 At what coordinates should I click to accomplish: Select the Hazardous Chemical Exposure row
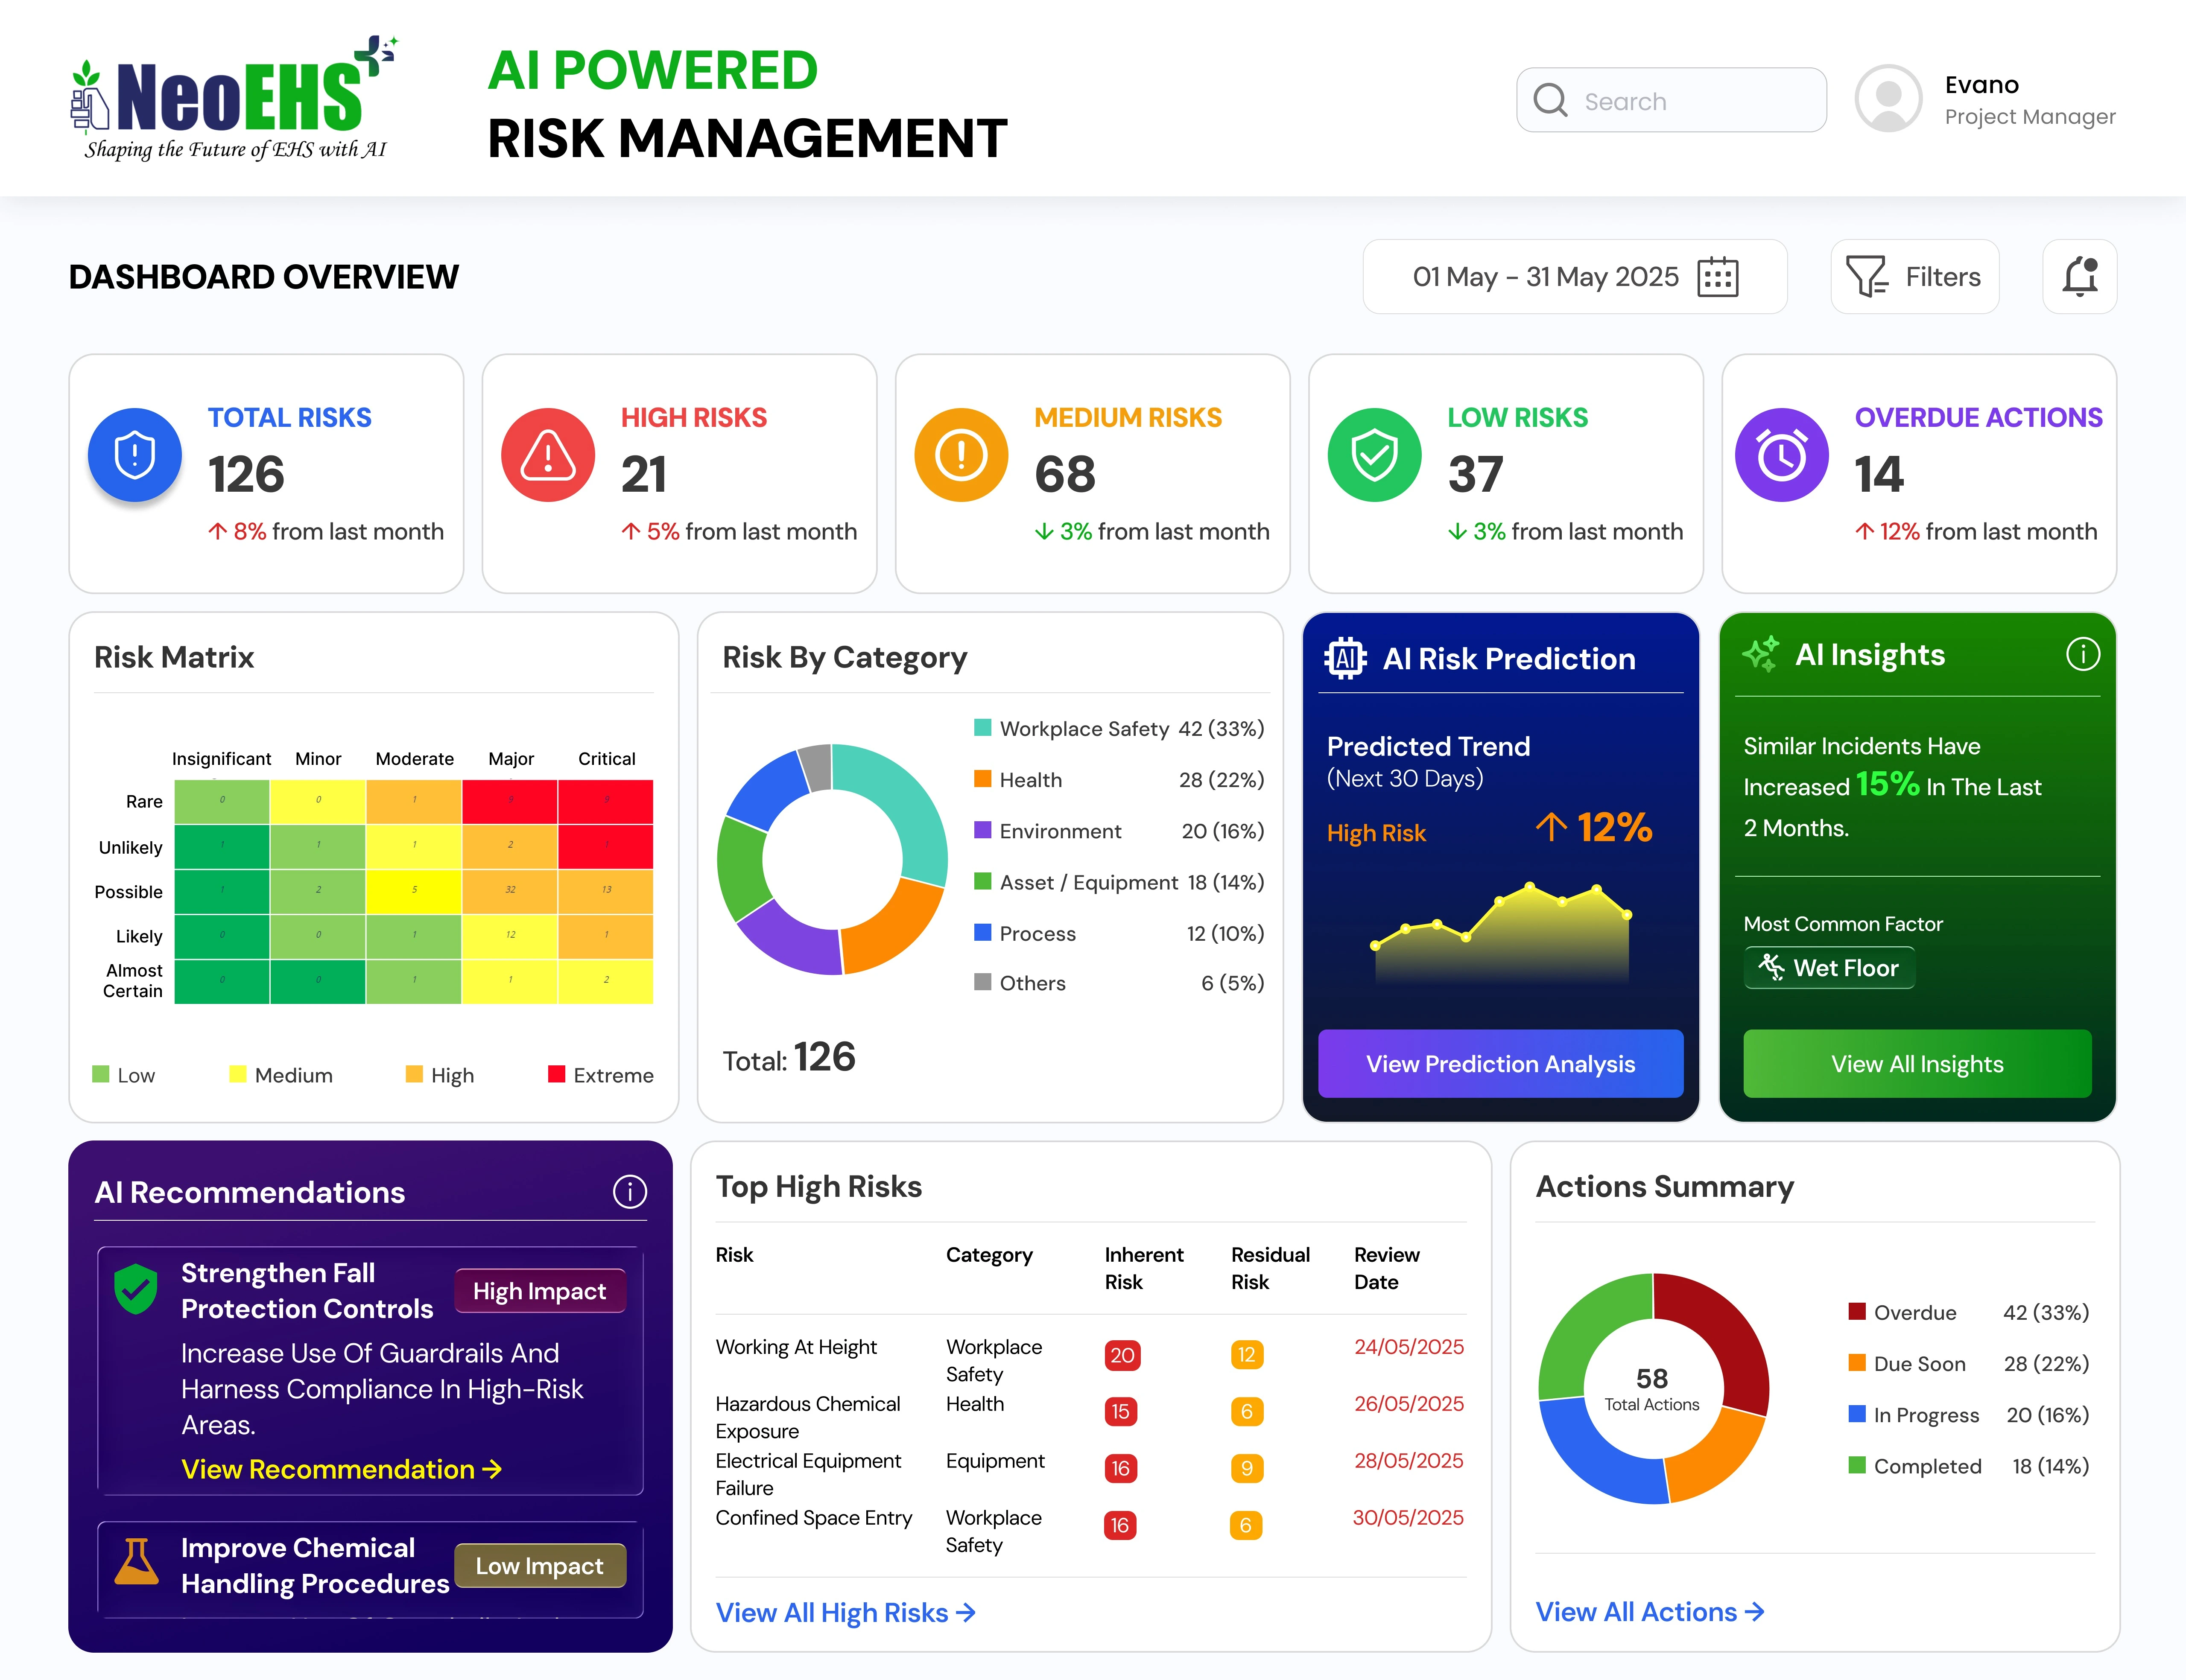pos(1090,1417)
